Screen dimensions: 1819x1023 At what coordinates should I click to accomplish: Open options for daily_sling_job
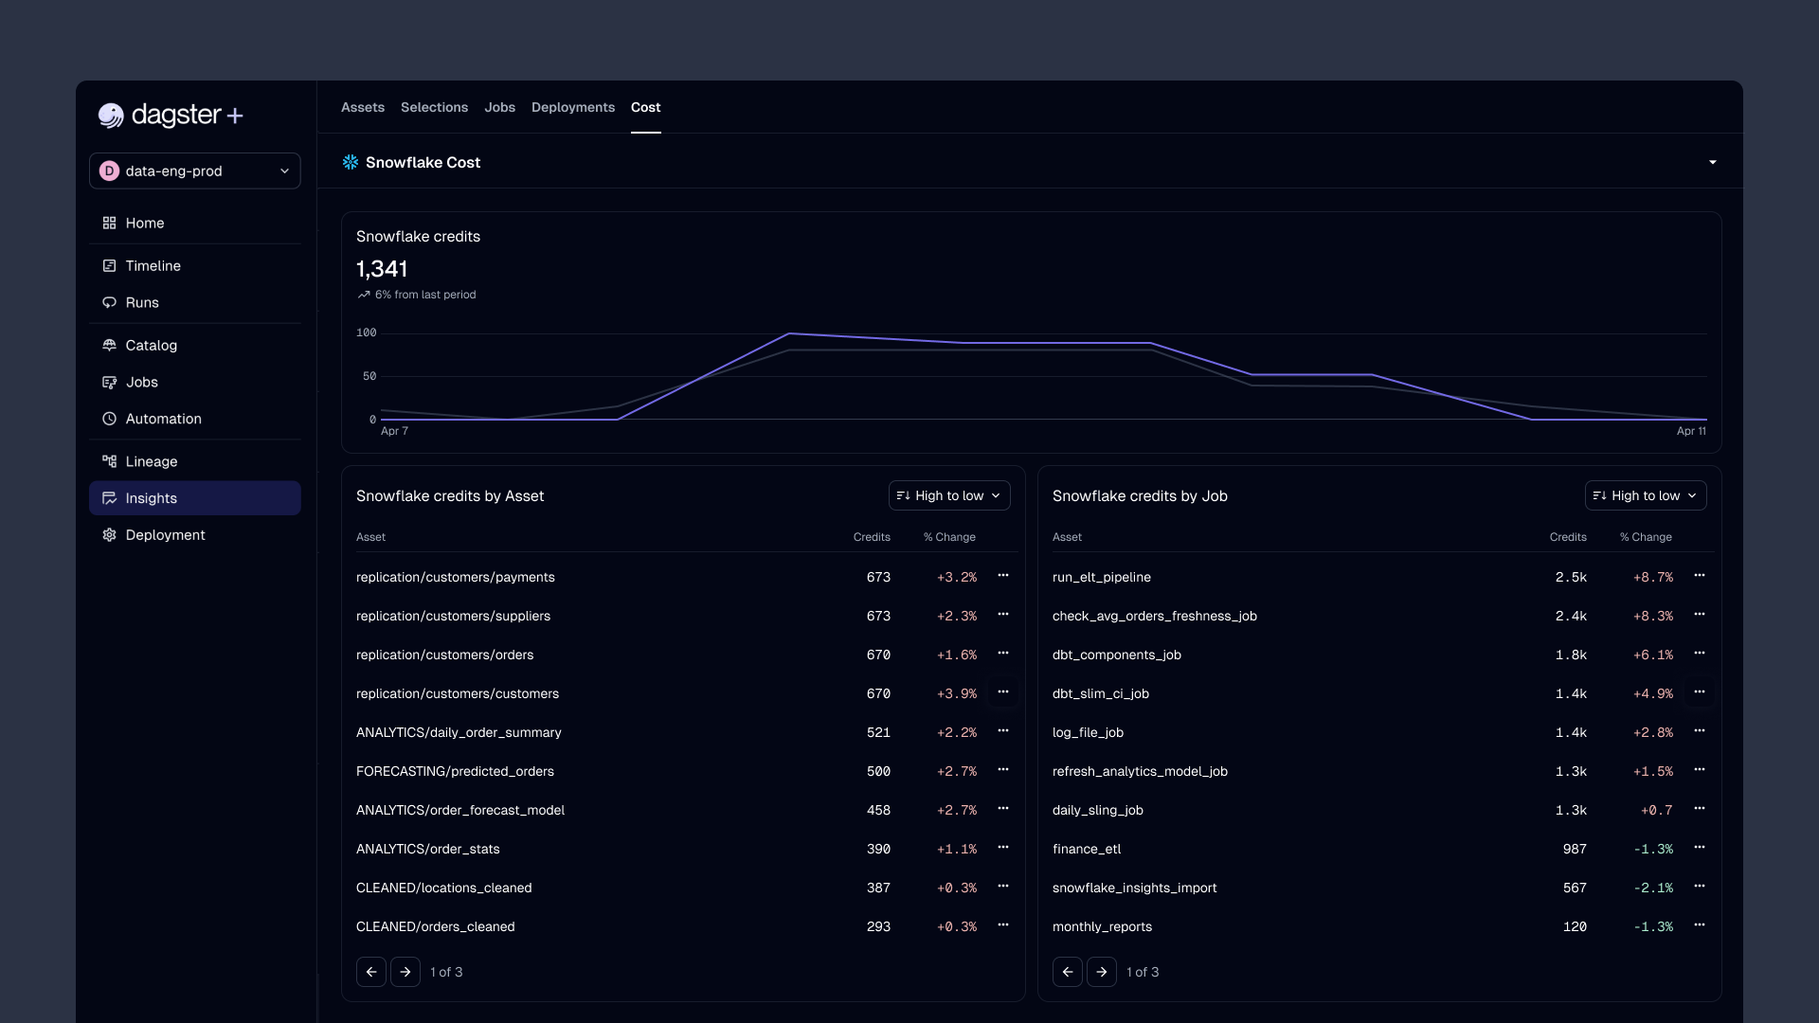[x=1700, y=808]
